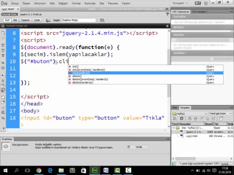
Task: Click the Select Parent Tag icon
Action: click(3, 62)
